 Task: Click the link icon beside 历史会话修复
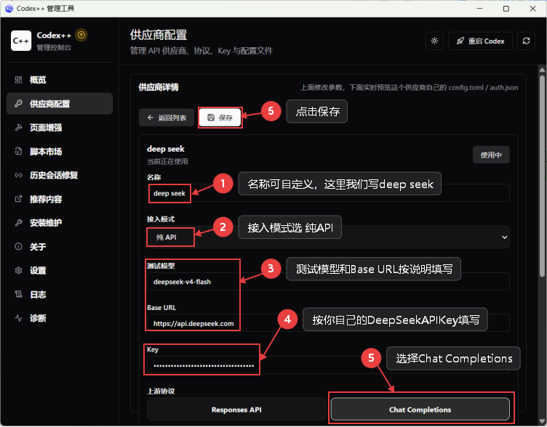click(18, 175)
